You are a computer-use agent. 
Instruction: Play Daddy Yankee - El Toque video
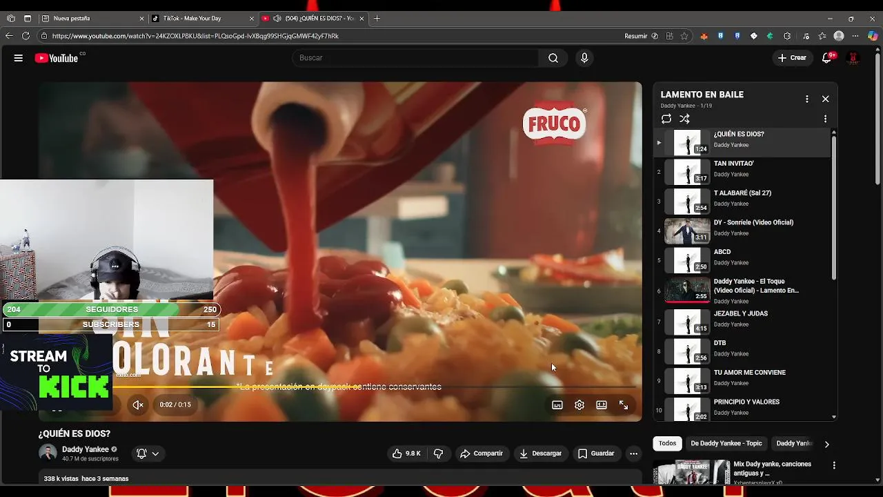[742, 291]
